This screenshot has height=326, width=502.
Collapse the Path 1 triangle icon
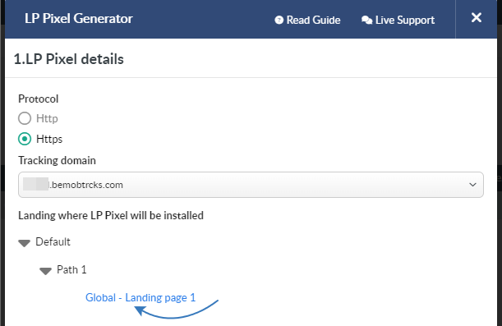click(45, 271)
